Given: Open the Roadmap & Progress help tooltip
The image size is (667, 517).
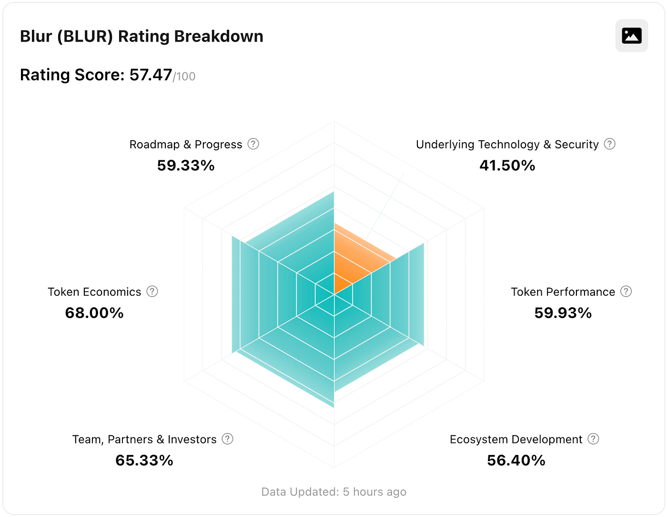Looking at the screenshot, I should pyautogui.click(x=253, y=144).
